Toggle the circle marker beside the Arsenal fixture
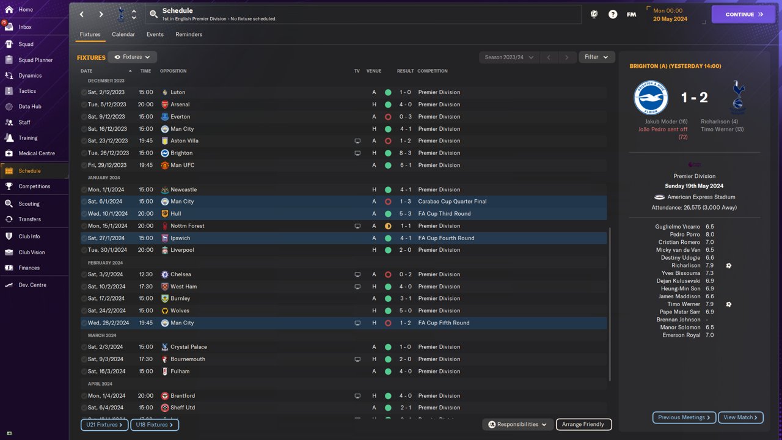 (x=84, y=105)
